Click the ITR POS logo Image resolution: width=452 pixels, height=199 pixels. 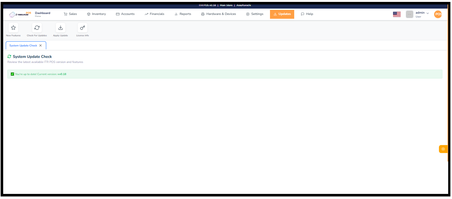[20, 14]
